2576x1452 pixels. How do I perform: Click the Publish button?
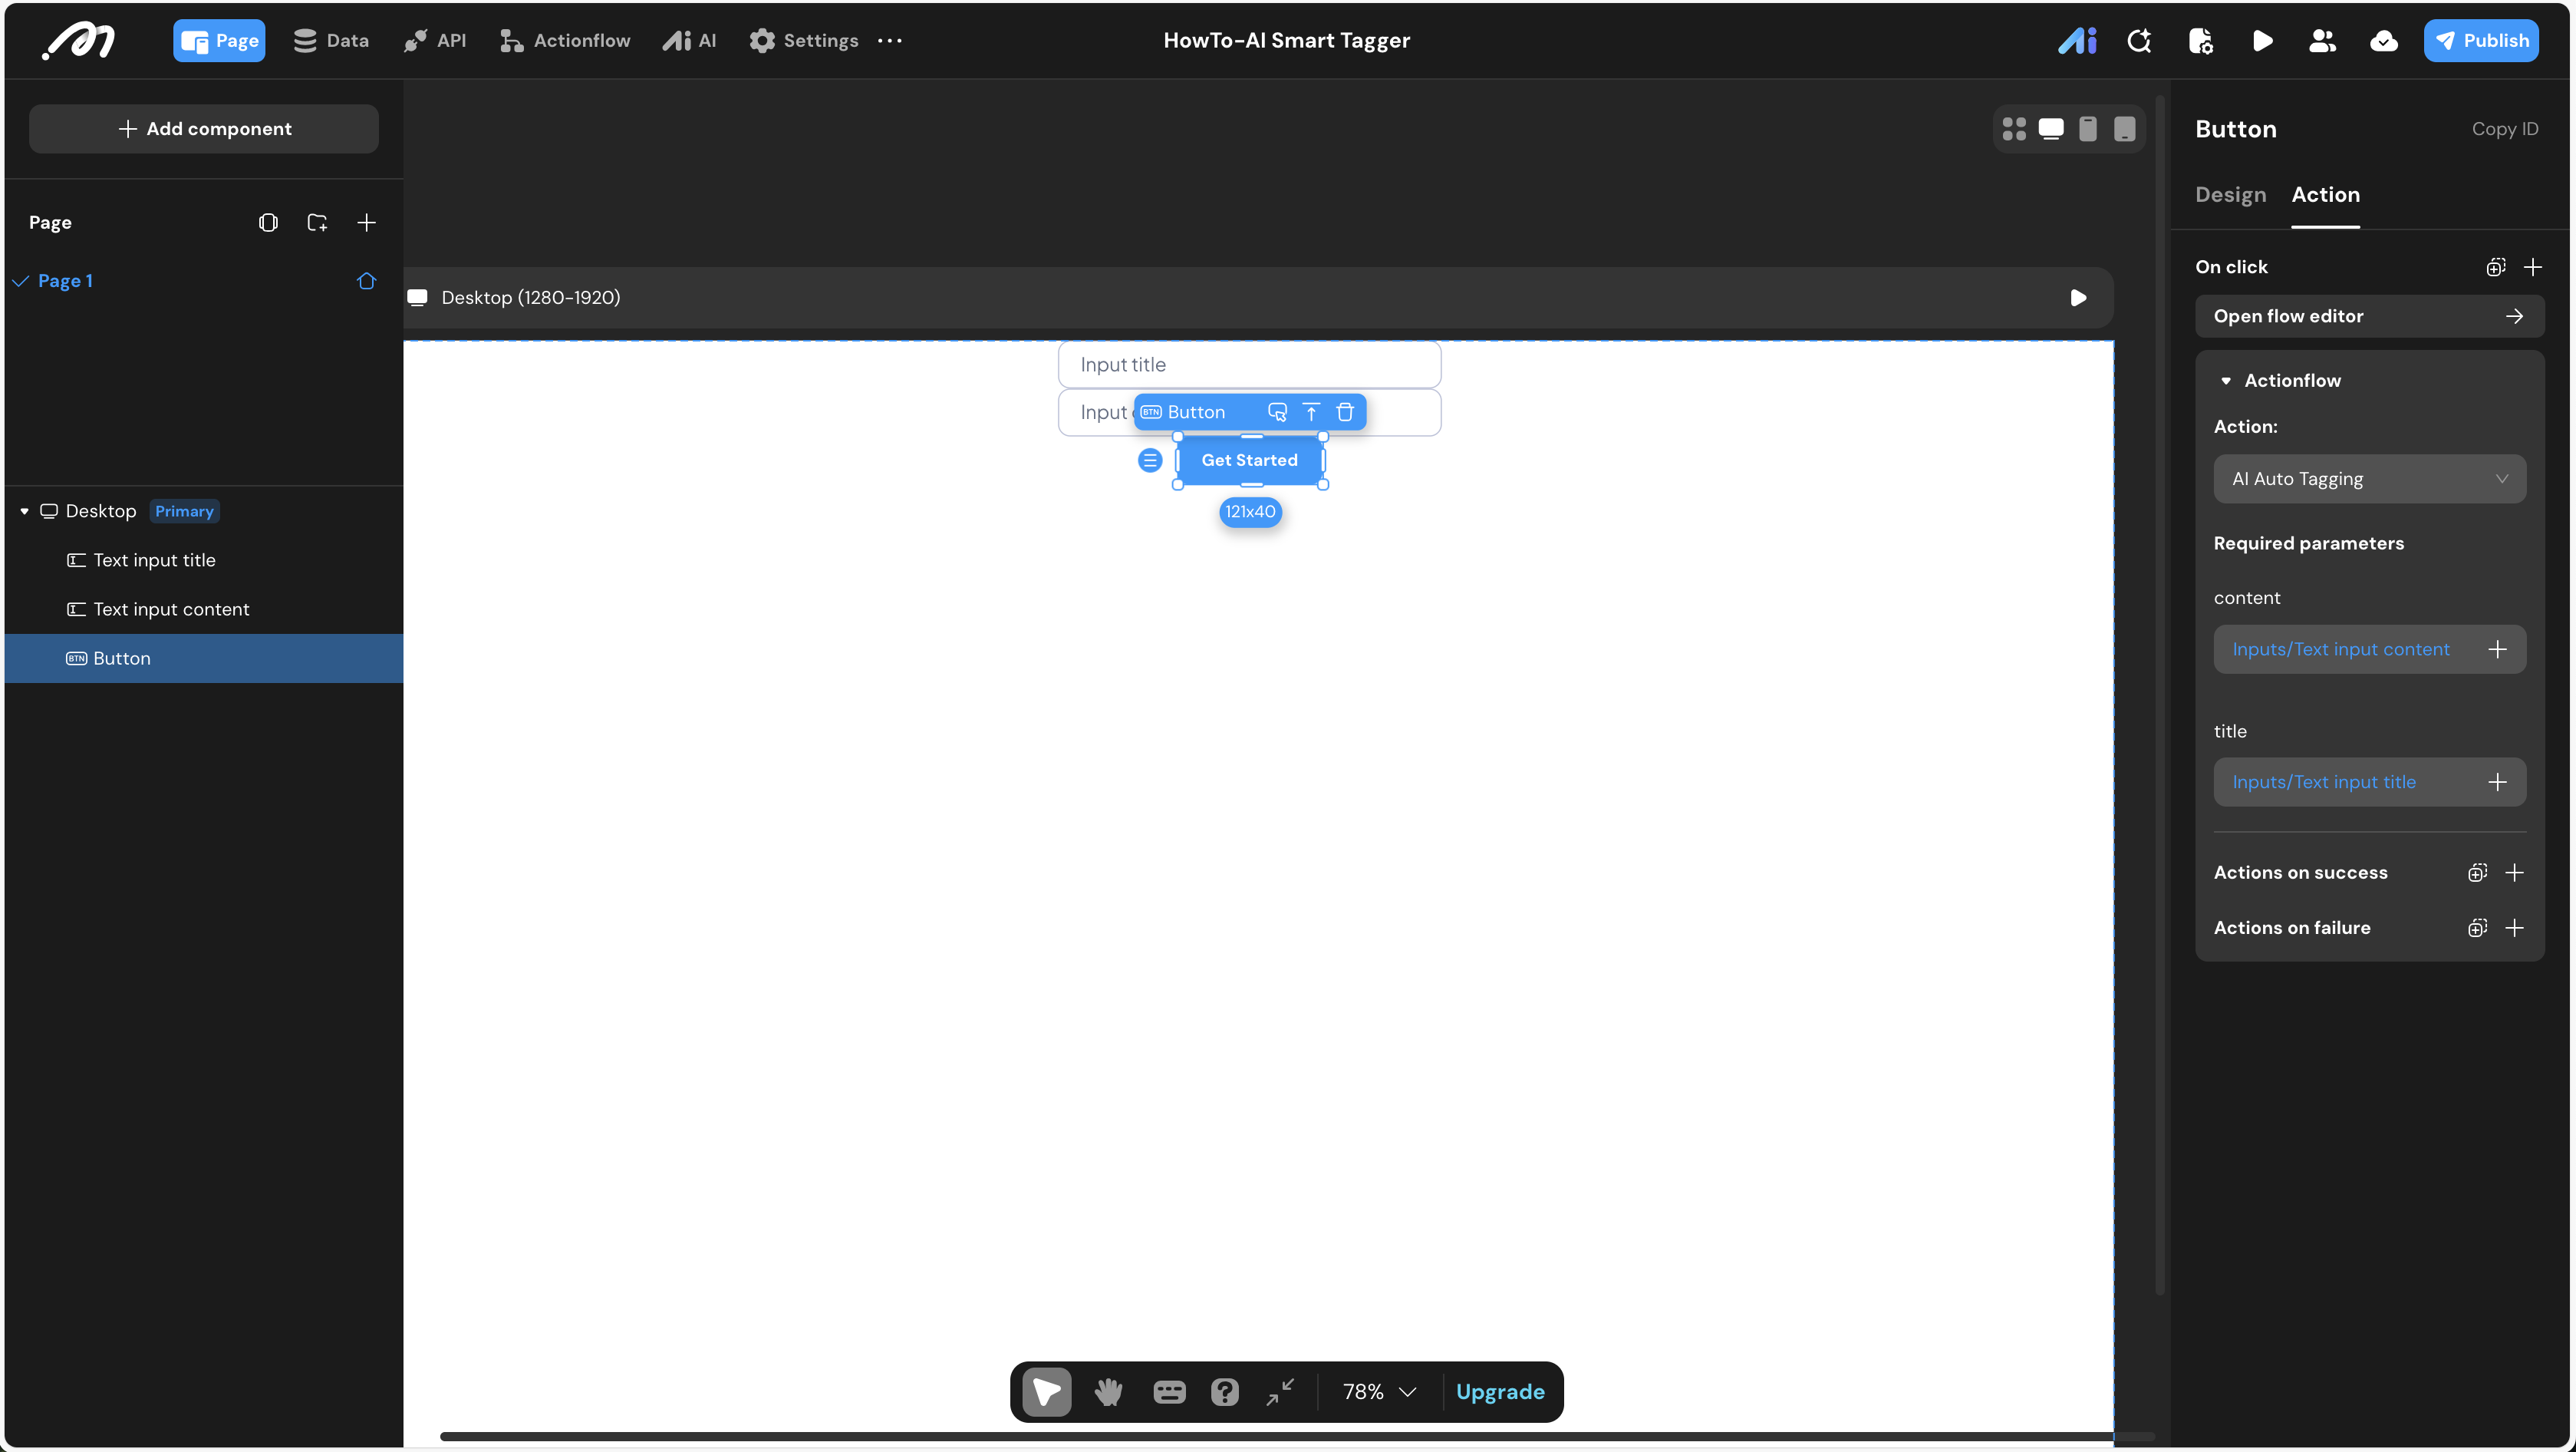coord(2480,41)
